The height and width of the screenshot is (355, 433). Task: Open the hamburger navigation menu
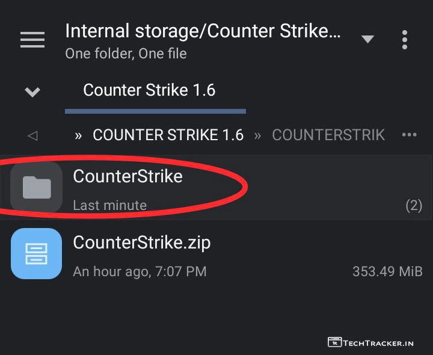32,40
